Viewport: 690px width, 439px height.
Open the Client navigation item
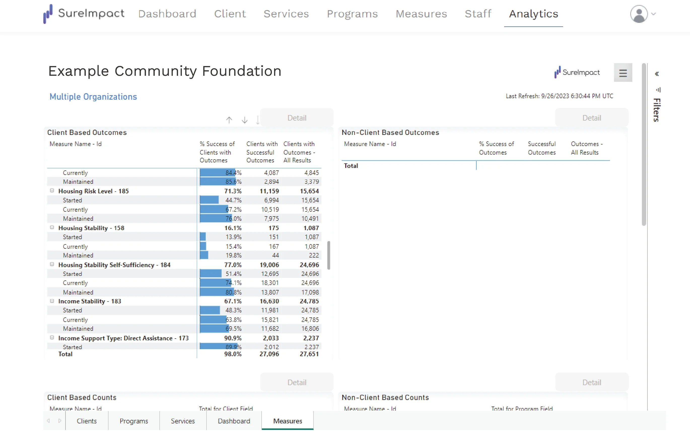point(230,14)
